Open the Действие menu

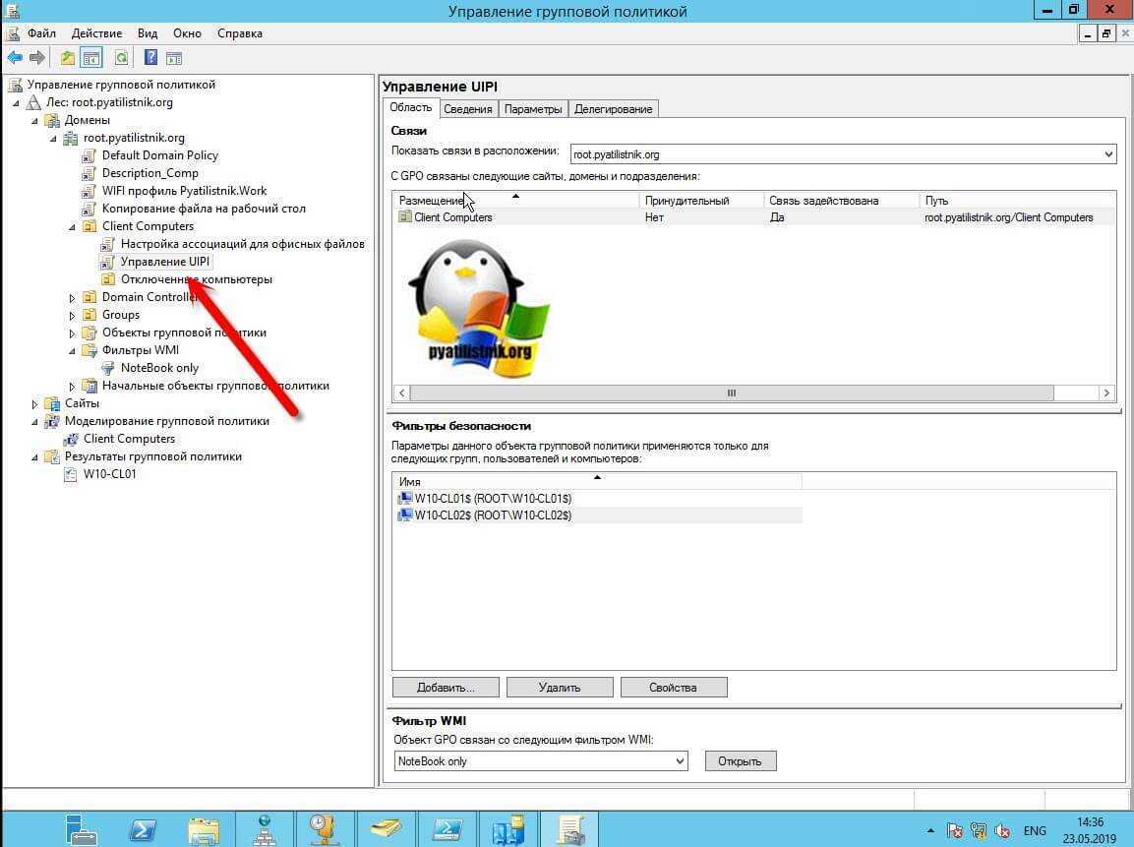97,33
